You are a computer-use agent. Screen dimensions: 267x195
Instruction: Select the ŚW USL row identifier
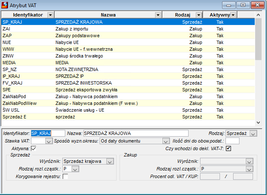pos(11,110)
